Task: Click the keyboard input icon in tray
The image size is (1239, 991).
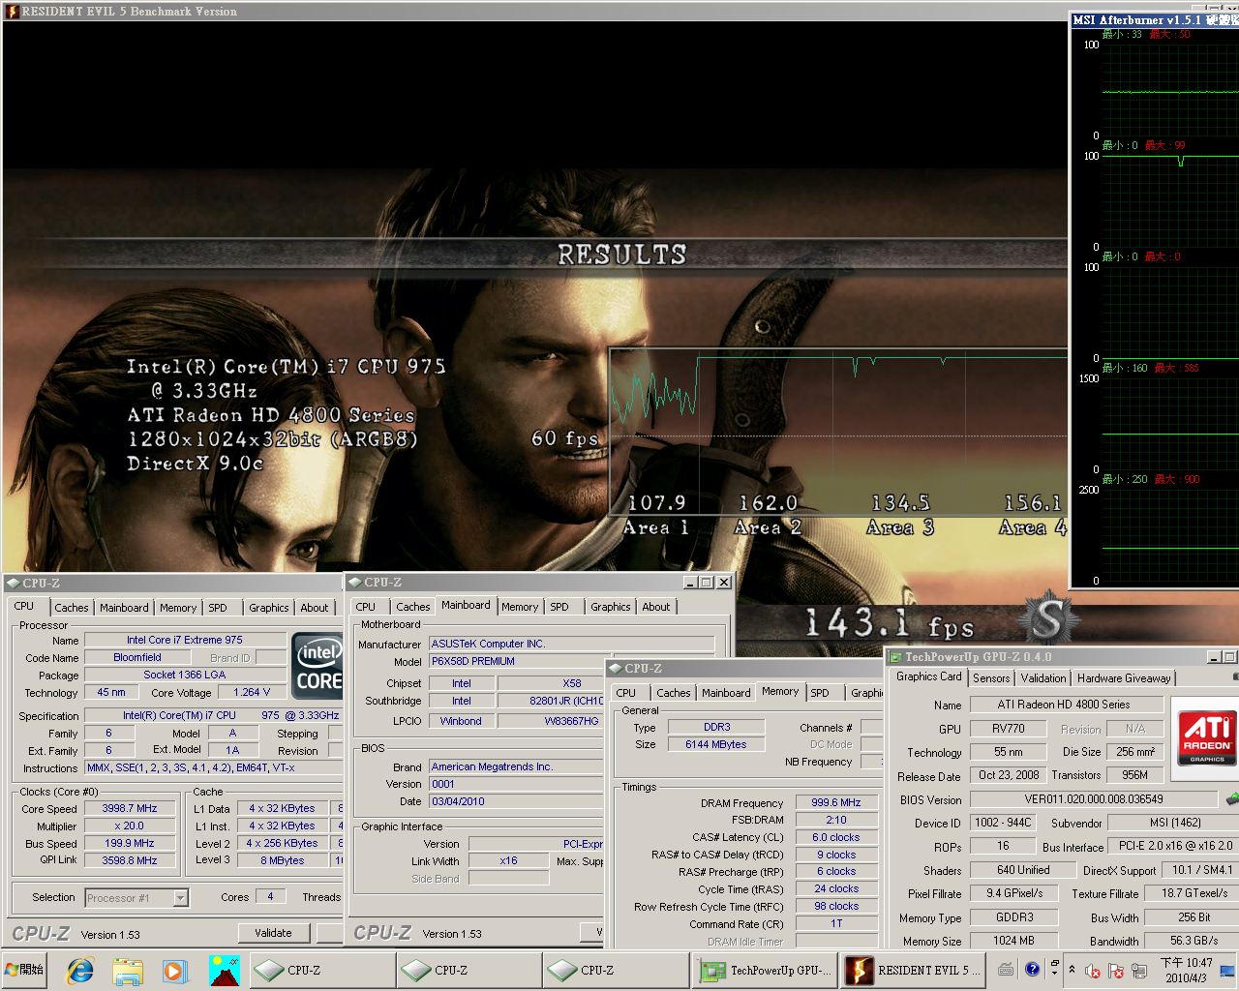Action: [x=1006, y=969]
